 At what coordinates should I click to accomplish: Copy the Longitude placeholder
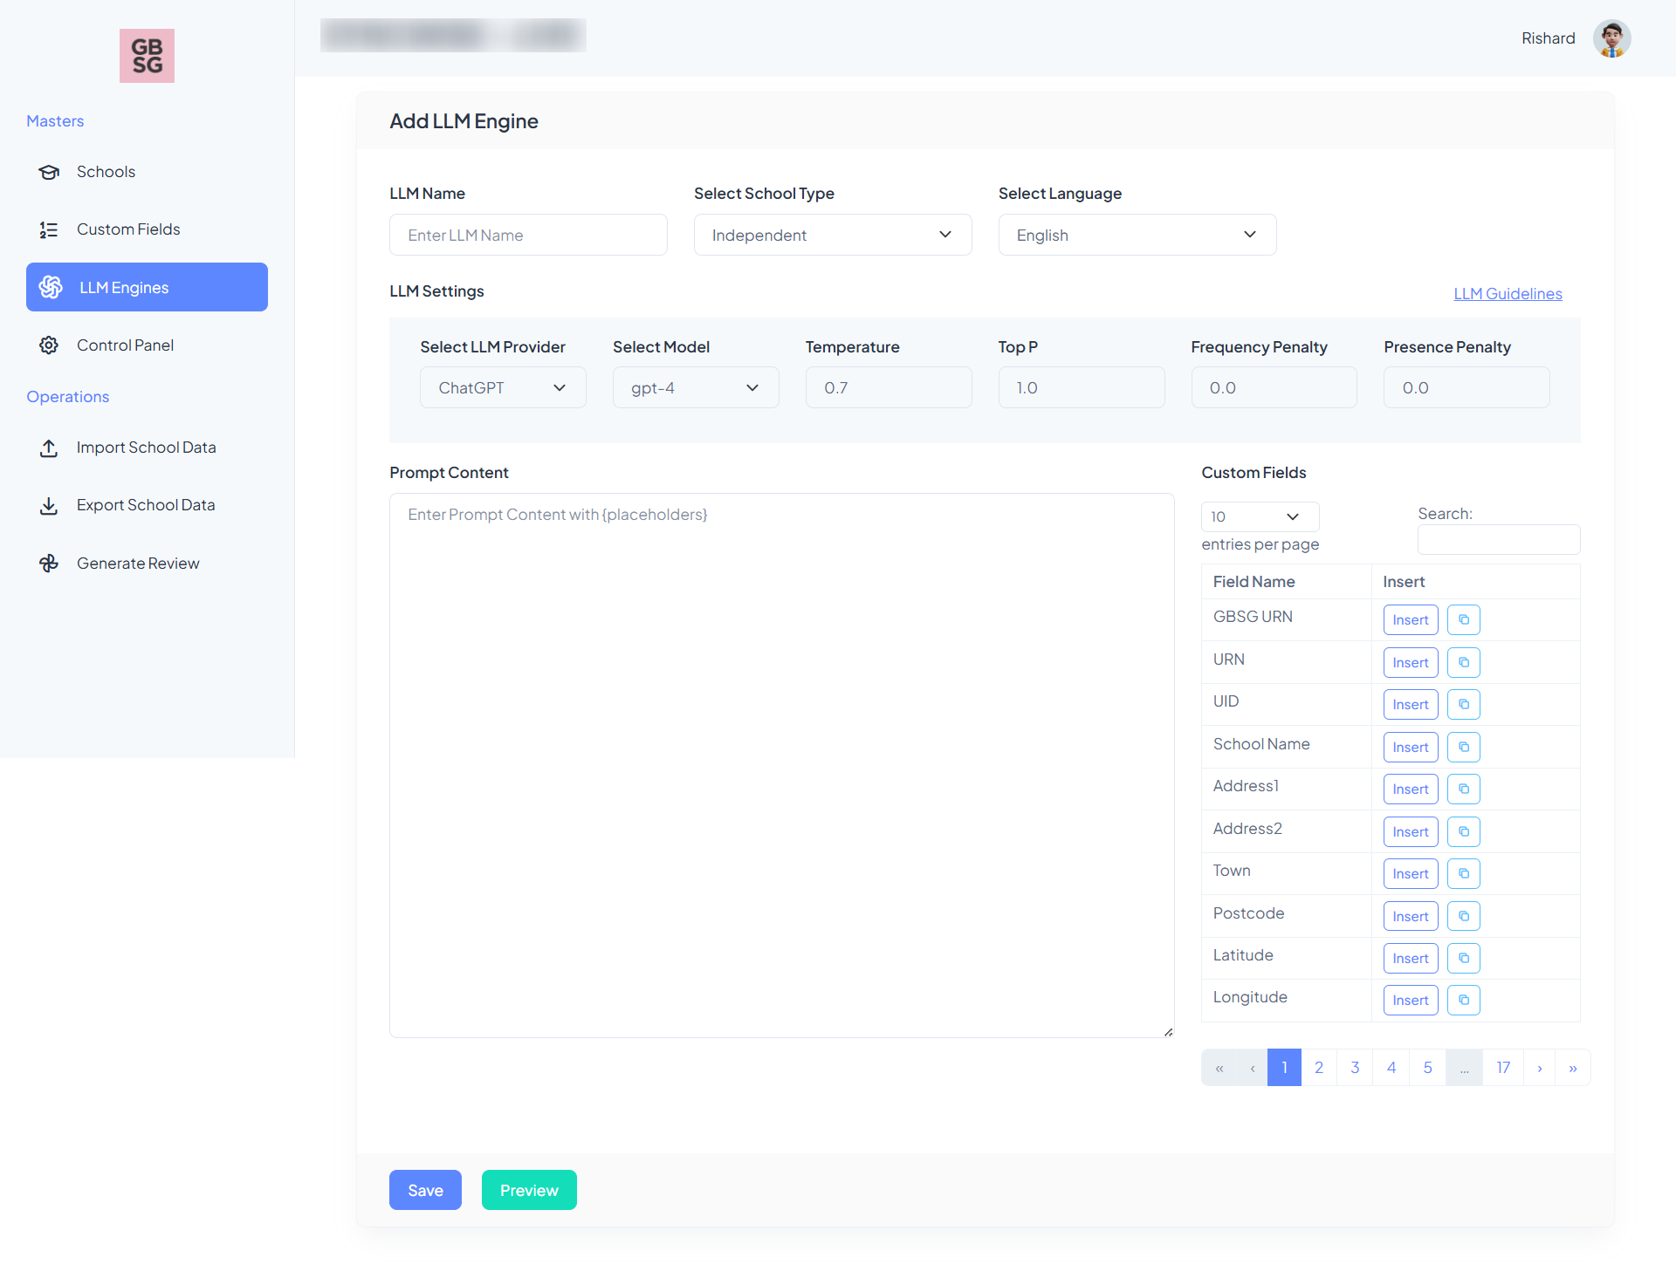[1464, 1001]
